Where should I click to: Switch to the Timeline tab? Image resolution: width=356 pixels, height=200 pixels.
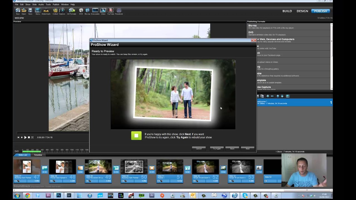click(x=38, y=155)
